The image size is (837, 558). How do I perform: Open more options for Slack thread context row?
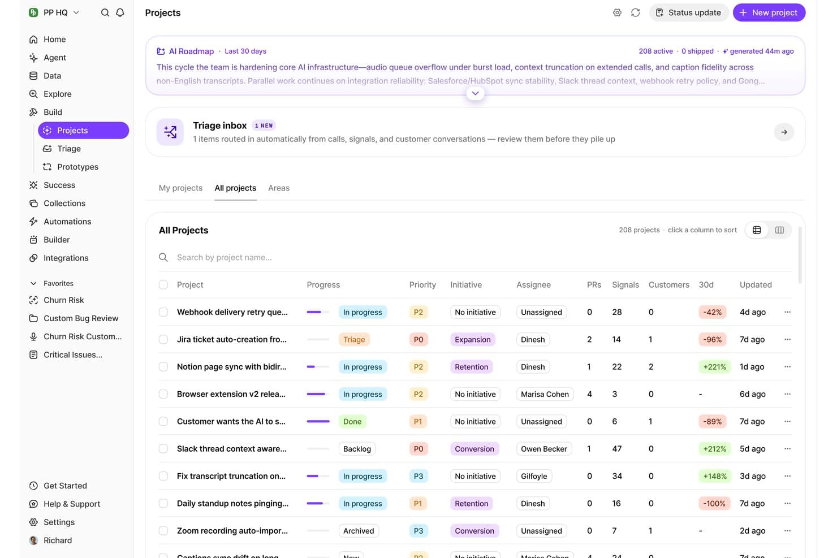click(787, 449)
